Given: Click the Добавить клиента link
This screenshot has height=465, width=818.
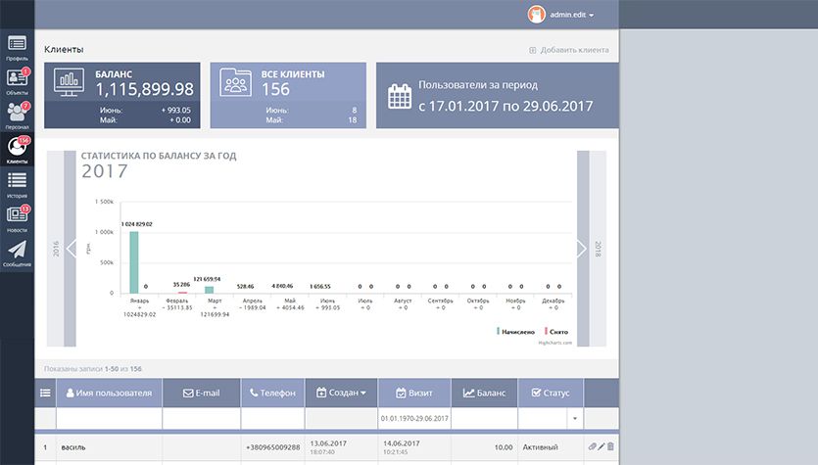Looking at the screenshot, I should coord(569,50).
